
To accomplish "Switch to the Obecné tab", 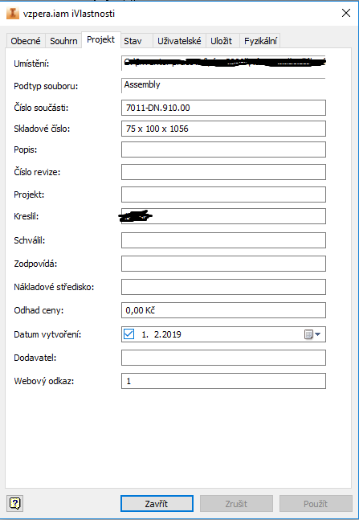I will point(26,41).
